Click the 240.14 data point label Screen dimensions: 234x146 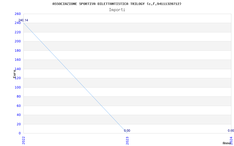[x=23, y=20]
